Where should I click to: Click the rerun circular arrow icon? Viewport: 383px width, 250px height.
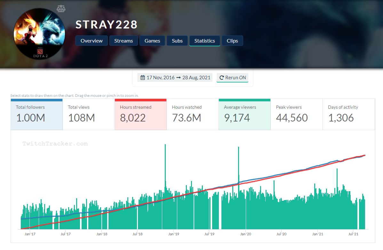click(221, 78)
